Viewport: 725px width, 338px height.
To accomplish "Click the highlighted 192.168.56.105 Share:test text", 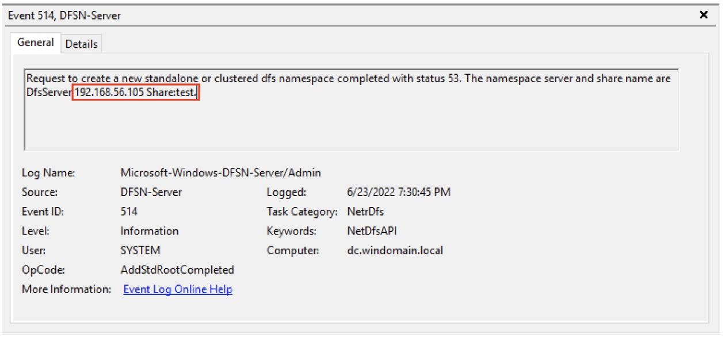I will 136,92.
